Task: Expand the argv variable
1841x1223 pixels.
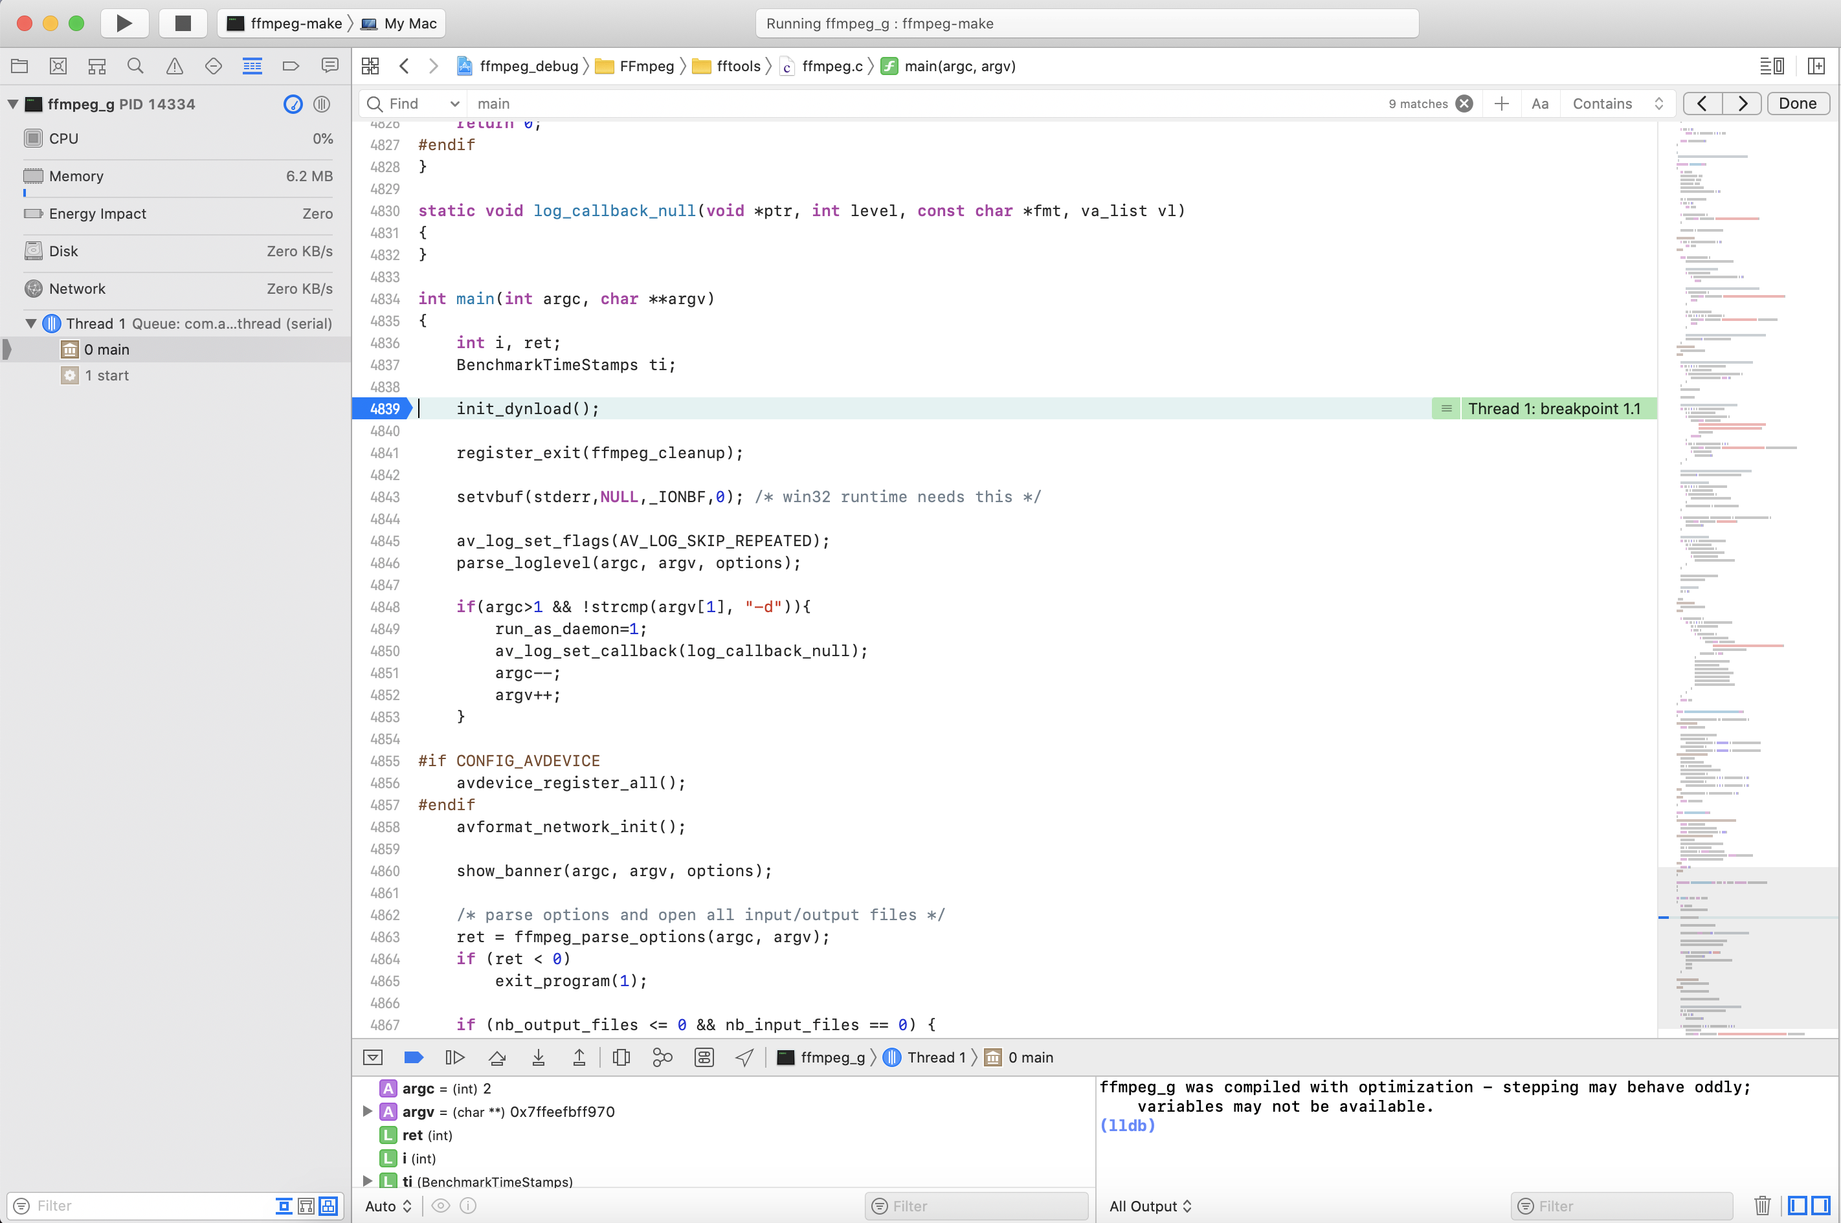Action: tap(368, 1112)
